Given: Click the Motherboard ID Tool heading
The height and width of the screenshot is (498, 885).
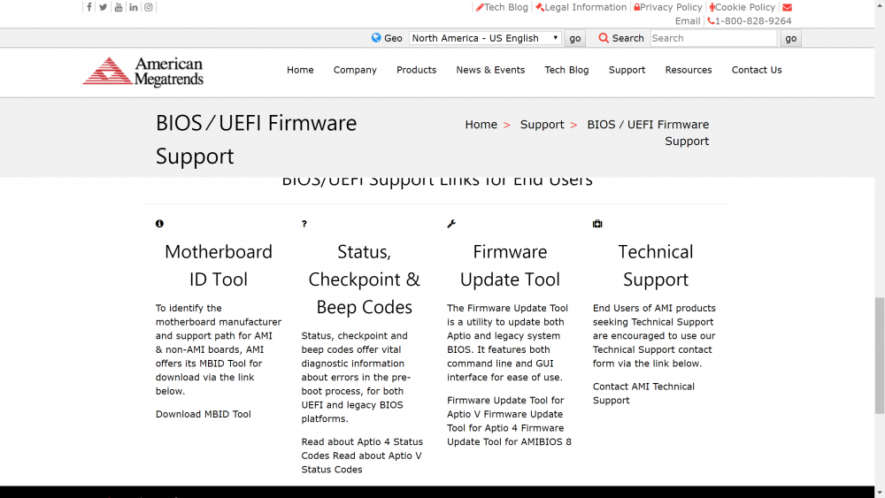Looking at the screenshot, I should [x=219, y=265].
